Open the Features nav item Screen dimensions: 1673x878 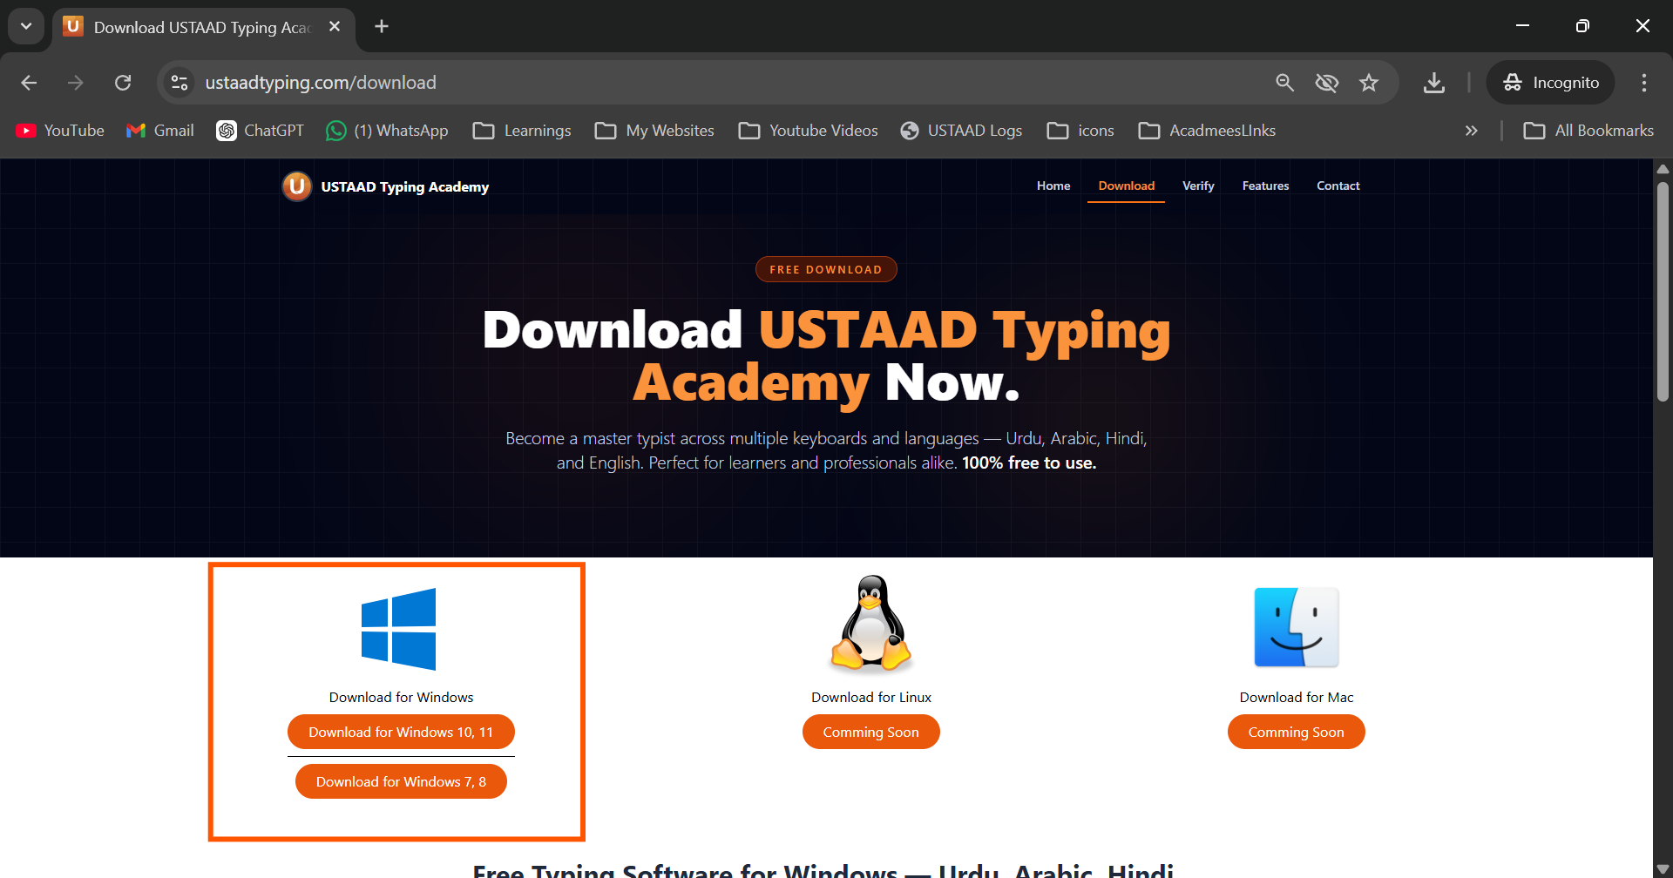click(1265, 186)
